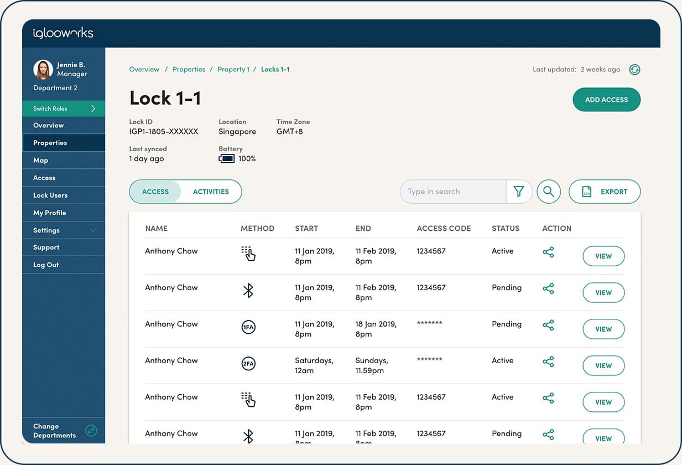Click Overview breadcrumb link
Image resolution: width=682 pixels, height=465 pixels.
[x=144, y=69]
